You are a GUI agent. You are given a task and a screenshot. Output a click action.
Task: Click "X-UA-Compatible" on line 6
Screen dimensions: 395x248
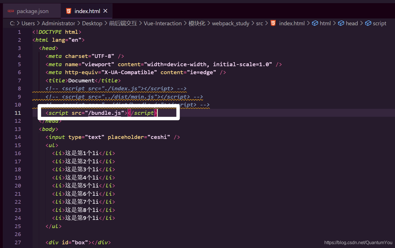129,72
